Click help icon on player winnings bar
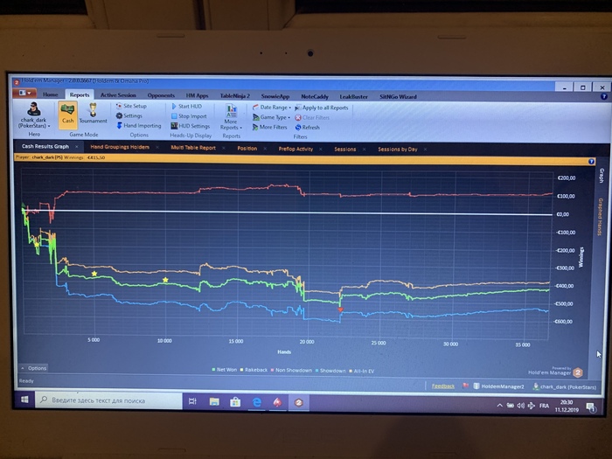The width and height of the screenshot is (612, 459). point(591,161)
